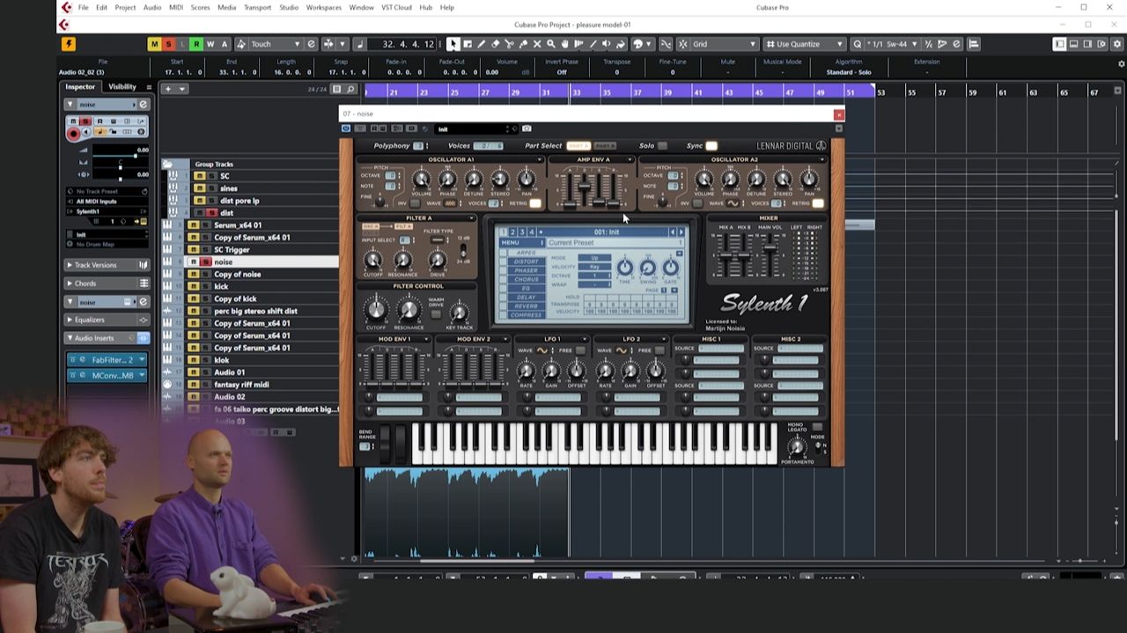
Task: Open the Transport menu
Action: [x=257, y=7]
